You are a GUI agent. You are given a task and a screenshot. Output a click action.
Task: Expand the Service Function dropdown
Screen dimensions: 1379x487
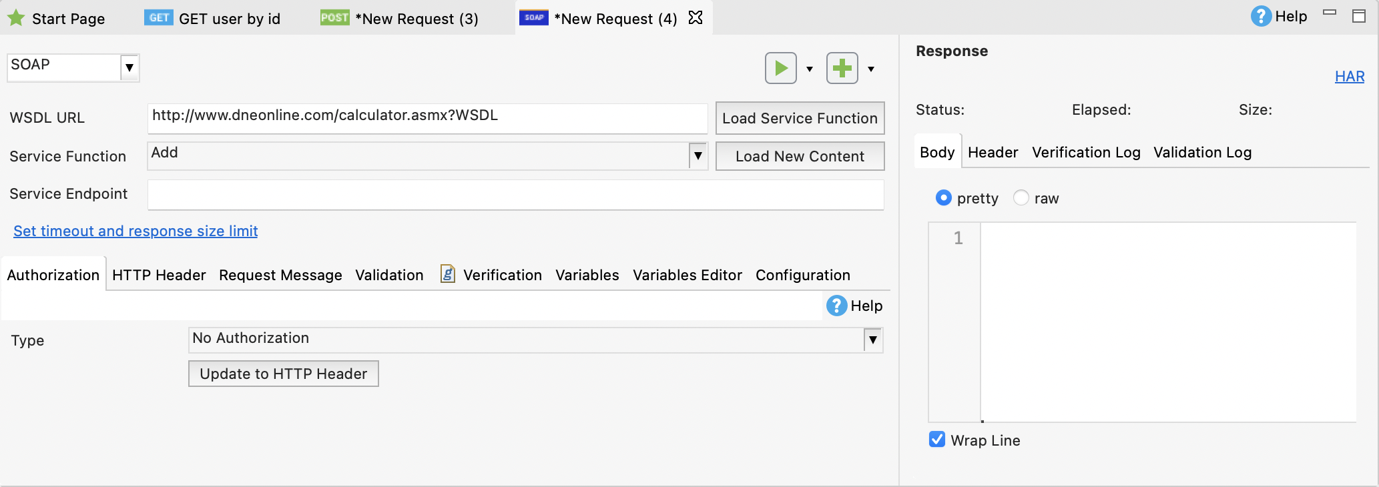698,156
